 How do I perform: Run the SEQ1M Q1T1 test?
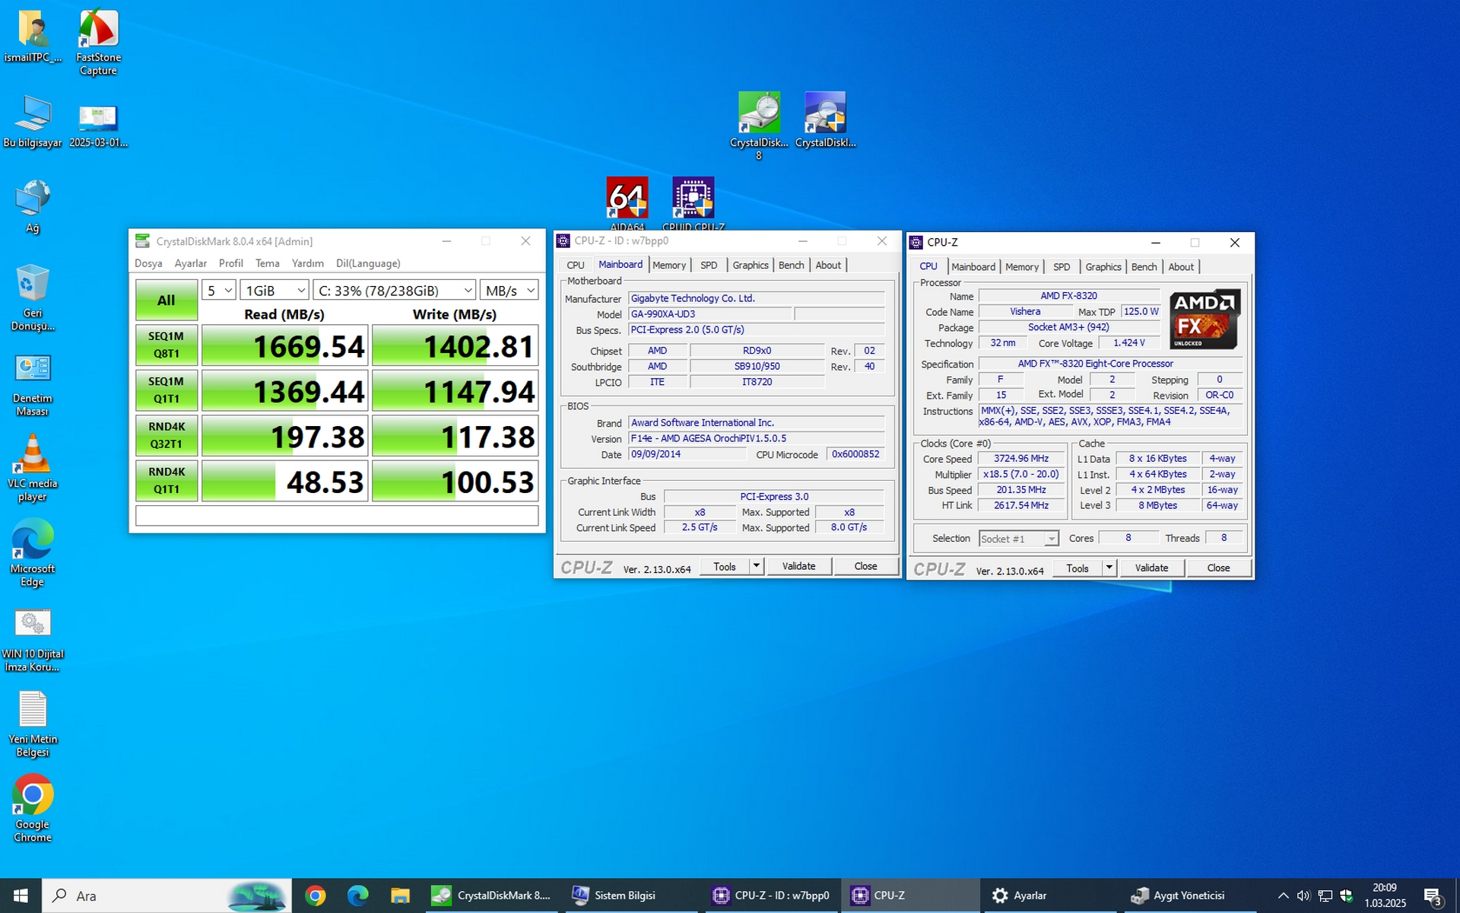167,390
